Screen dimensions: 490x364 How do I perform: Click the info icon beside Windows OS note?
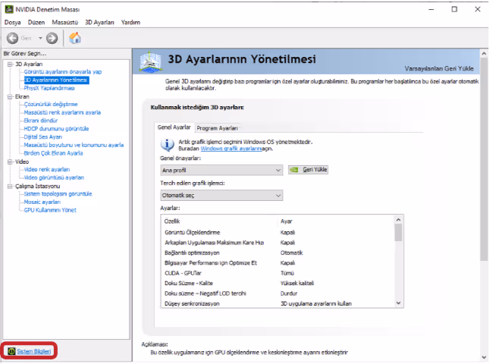tap(167, 145)
